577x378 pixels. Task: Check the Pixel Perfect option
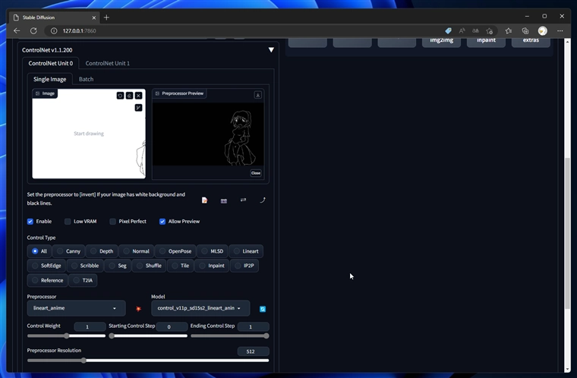113,222
